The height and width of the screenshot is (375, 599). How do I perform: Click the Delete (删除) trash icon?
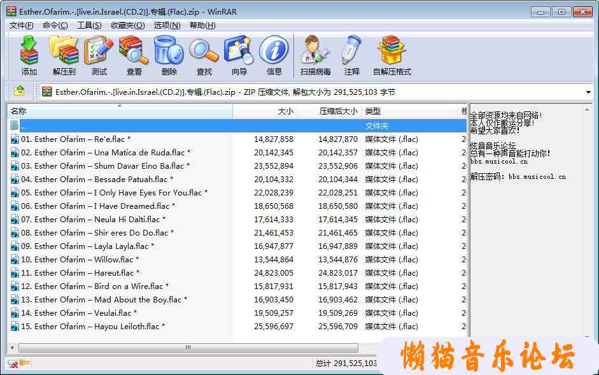pyautogui.click(x=169, y=55)
